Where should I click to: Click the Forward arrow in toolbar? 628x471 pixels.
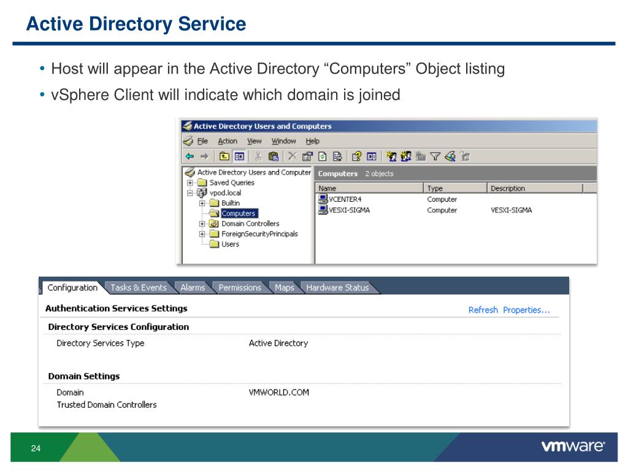(x=204, y=156)
